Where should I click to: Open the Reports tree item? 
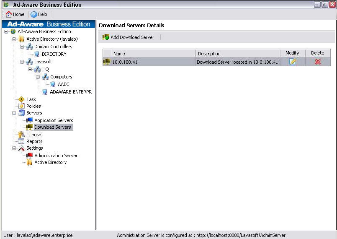34,141
